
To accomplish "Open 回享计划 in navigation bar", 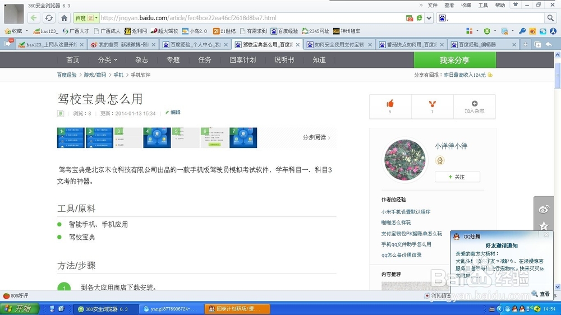I will 242,60.
